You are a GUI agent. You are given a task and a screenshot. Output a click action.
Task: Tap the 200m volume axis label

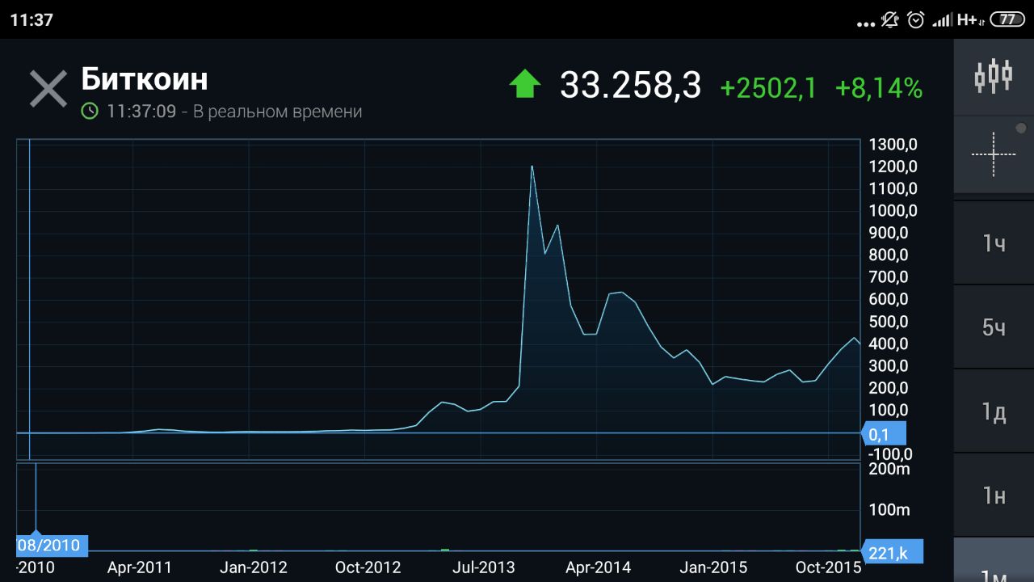click(889, 469)
